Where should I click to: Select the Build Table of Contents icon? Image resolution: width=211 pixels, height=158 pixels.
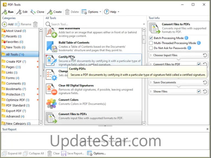[52, 47]
